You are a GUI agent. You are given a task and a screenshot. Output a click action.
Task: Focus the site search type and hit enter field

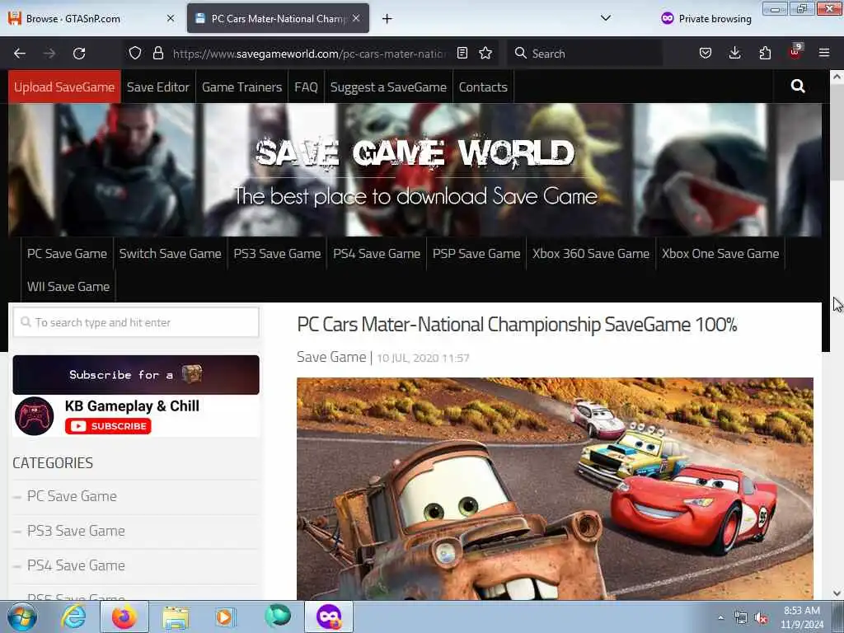click(x=136, y=322)
